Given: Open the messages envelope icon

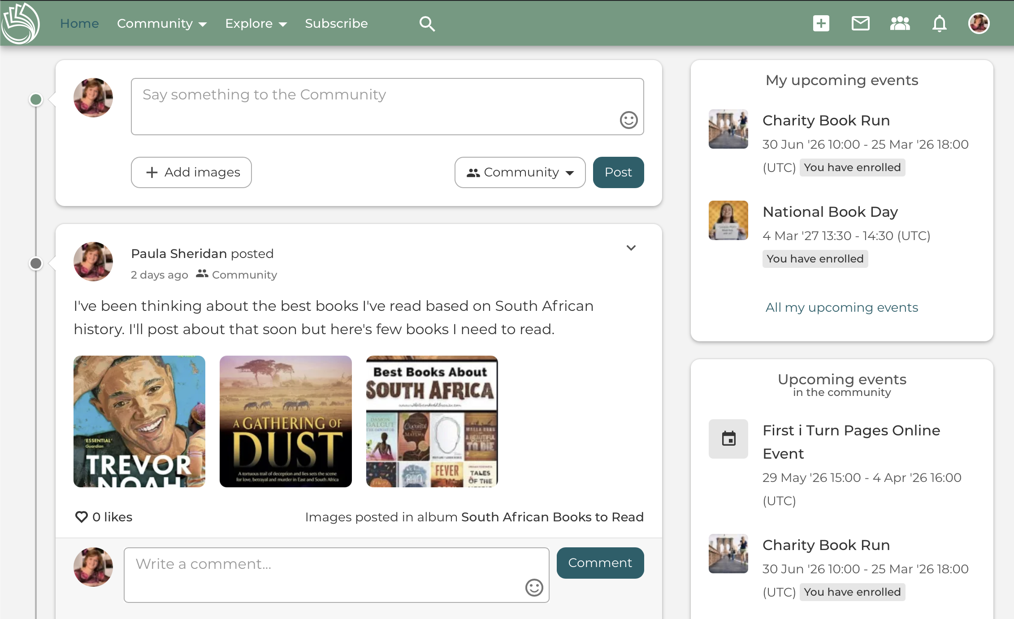Looking at the screenshot, I should (861, 23).
